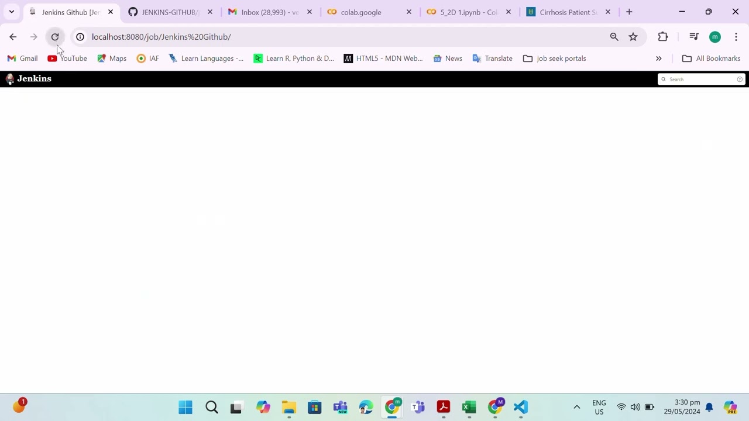The width and height of the screenshot is (749, 421).
Task: Open the search help question icon
Action: point(740,80)
